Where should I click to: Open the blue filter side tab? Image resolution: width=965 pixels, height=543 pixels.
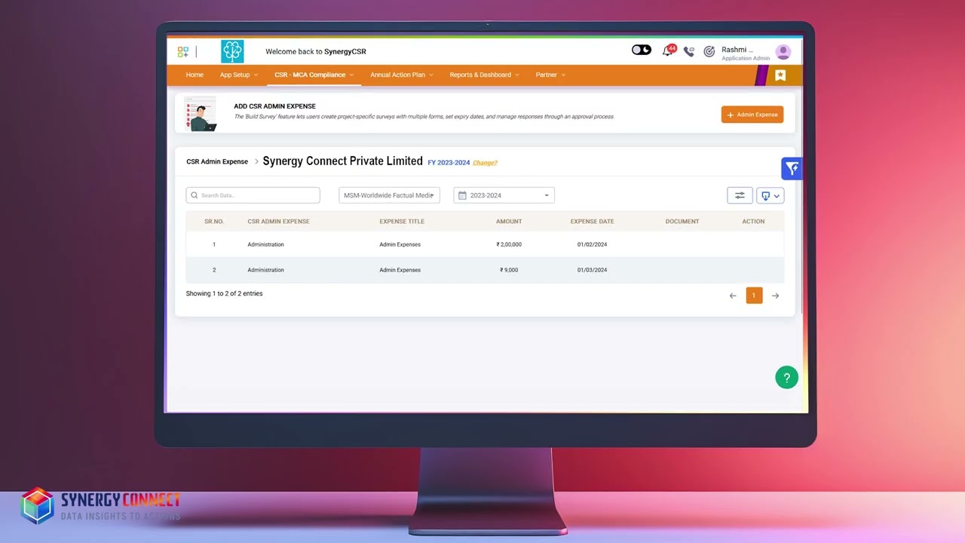[792, 168]
